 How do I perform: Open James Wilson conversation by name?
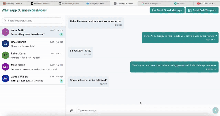[19, 77]
